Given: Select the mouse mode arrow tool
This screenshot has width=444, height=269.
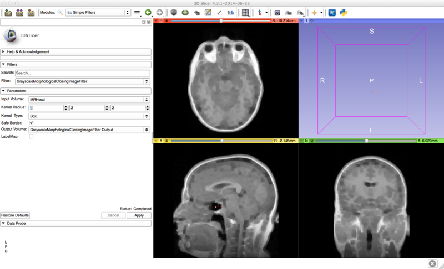Looking at the screenshot, I should pyautogui.click(x=259, y=12).
